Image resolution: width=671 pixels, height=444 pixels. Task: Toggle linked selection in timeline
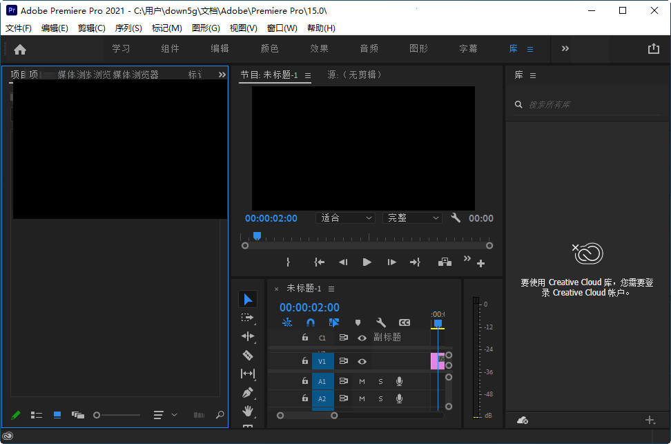334,322
